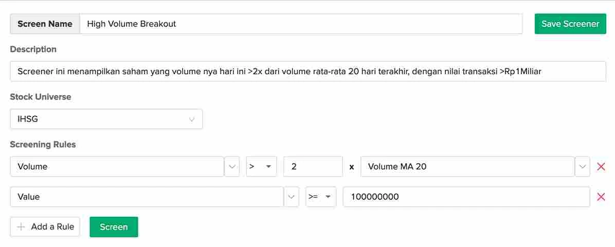Click the multiplier field containing 2
The height and width of the screenshot is (247, 615).
click(x=313, y=167)
